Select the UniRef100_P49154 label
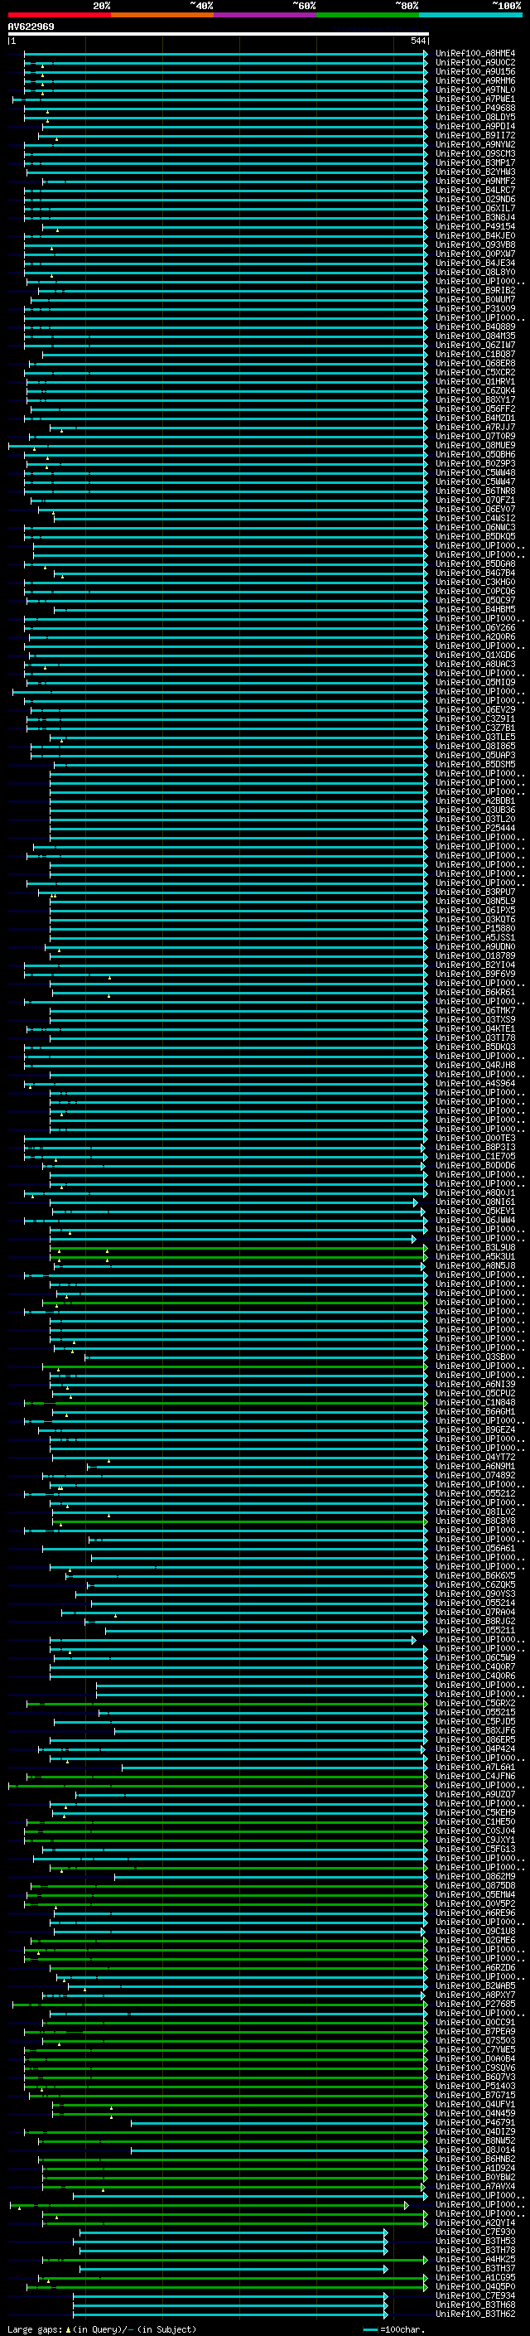The image size is (530, 2336). [475, 227]
